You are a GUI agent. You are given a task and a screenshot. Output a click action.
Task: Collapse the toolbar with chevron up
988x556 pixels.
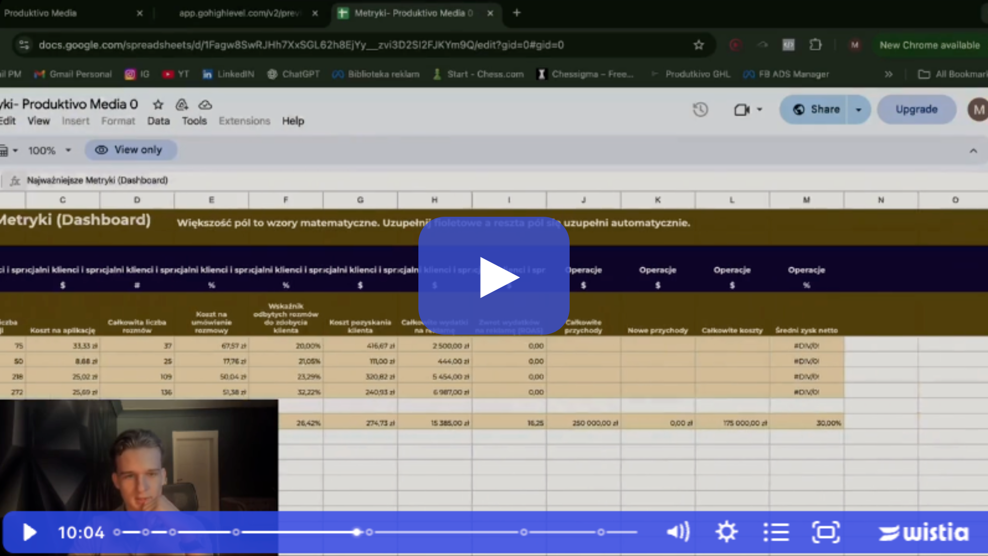(x=973, y=150)
